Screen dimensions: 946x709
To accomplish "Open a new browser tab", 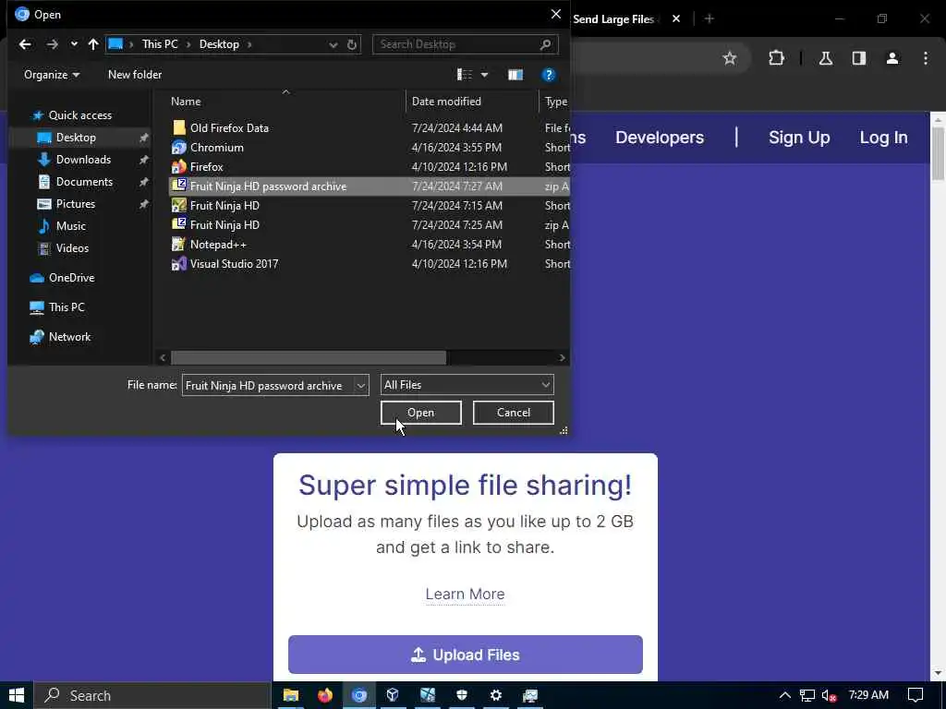I will point(709,19).
